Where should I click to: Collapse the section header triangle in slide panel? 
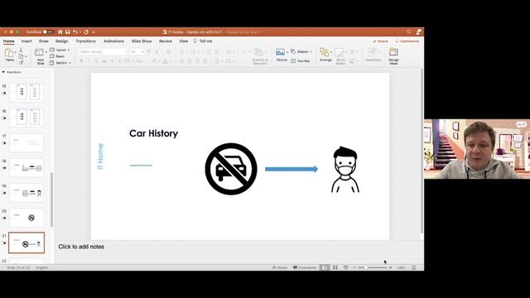pyautogui.click(x=3, y=72)
